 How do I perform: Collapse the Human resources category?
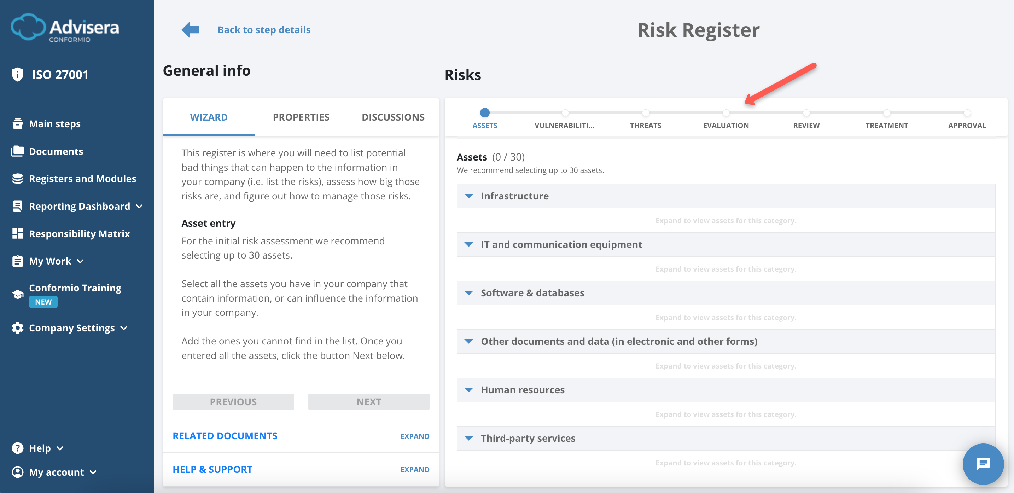468,390
